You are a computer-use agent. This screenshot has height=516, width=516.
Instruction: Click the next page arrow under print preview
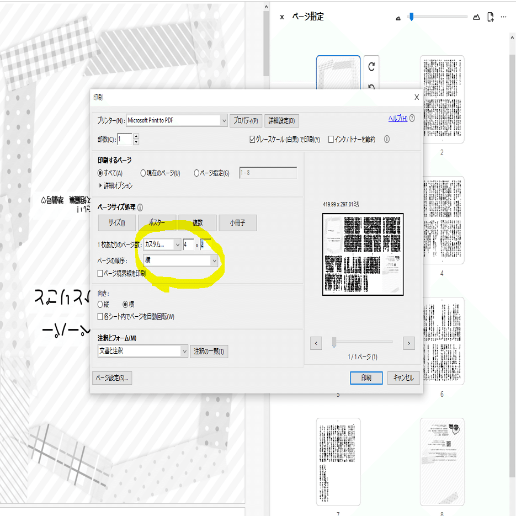tap(408, 343)
